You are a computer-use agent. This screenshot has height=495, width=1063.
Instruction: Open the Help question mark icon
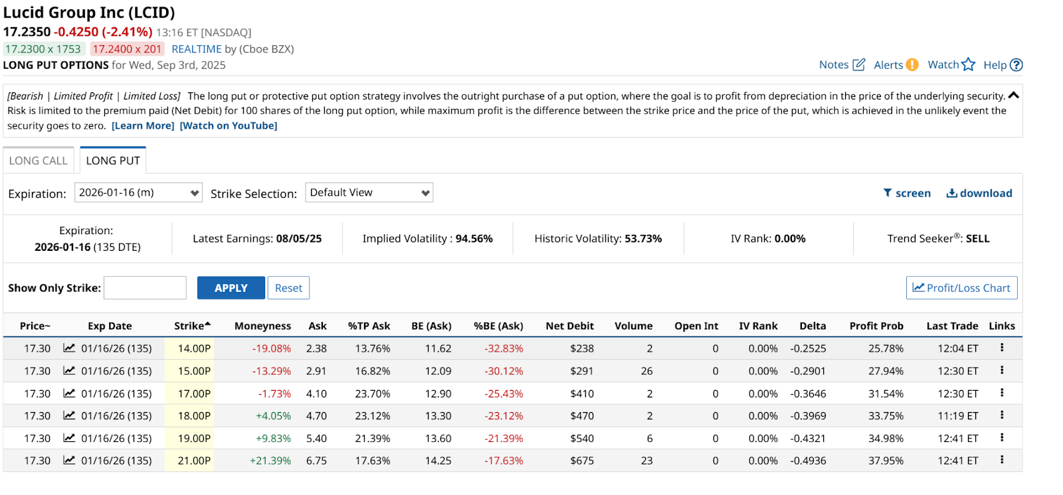[1016, 65]
